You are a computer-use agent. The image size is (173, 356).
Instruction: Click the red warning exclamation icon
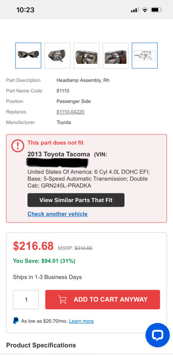coord(18,146)
